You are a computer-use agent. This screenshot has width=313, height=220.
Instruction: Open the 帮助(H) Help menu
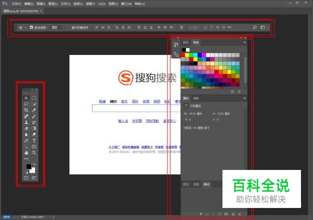(x=140, y=4)
